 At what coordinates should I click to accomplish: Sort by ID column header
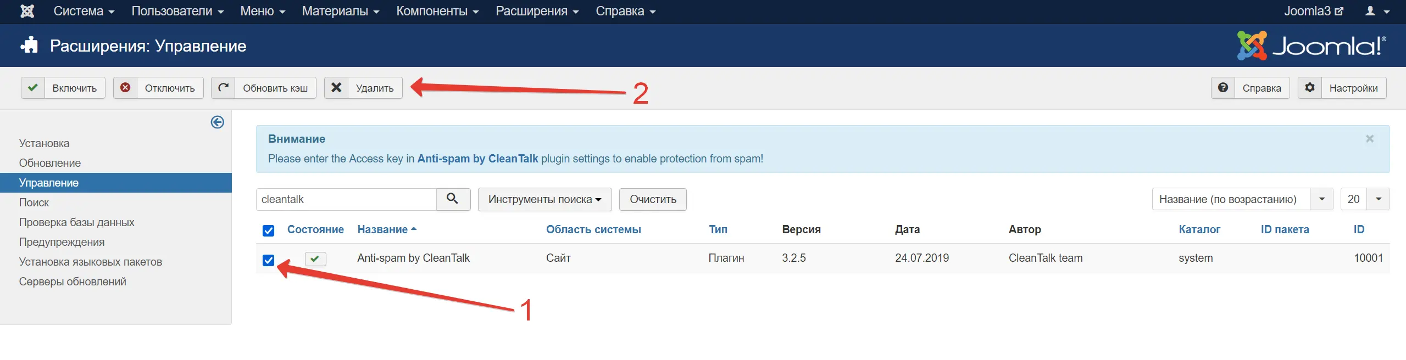point(1359,229)
